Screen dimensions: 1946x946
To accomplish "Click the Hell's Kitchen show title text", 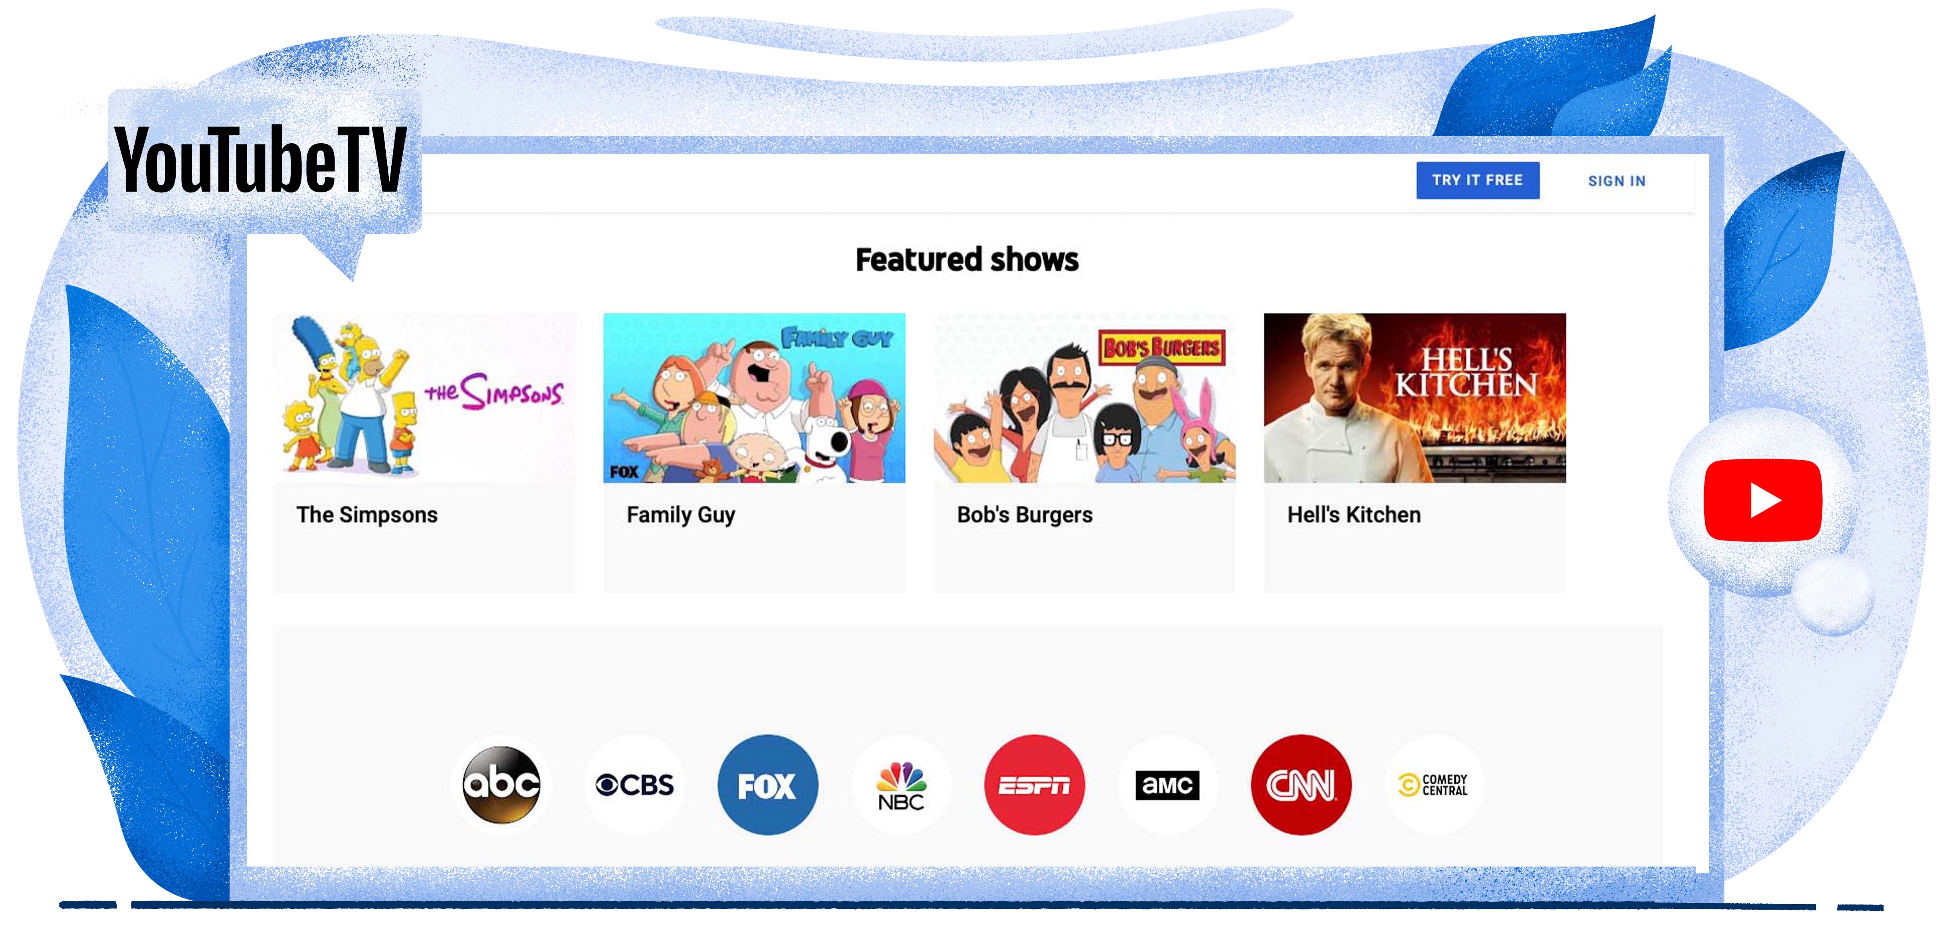I will click(x=1354, y=514).
